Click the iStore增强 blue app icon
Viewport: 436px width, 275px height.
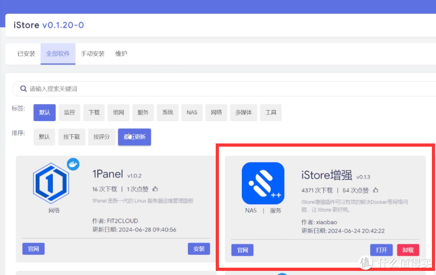pyautogui.click(x=263, y=182)
